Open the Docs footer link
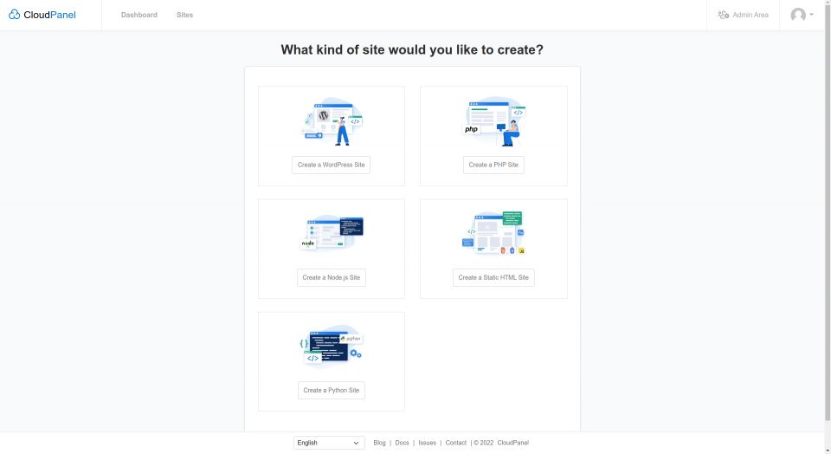Image resolution: width=831 pixels, height=454 pixels. point(402,443)
